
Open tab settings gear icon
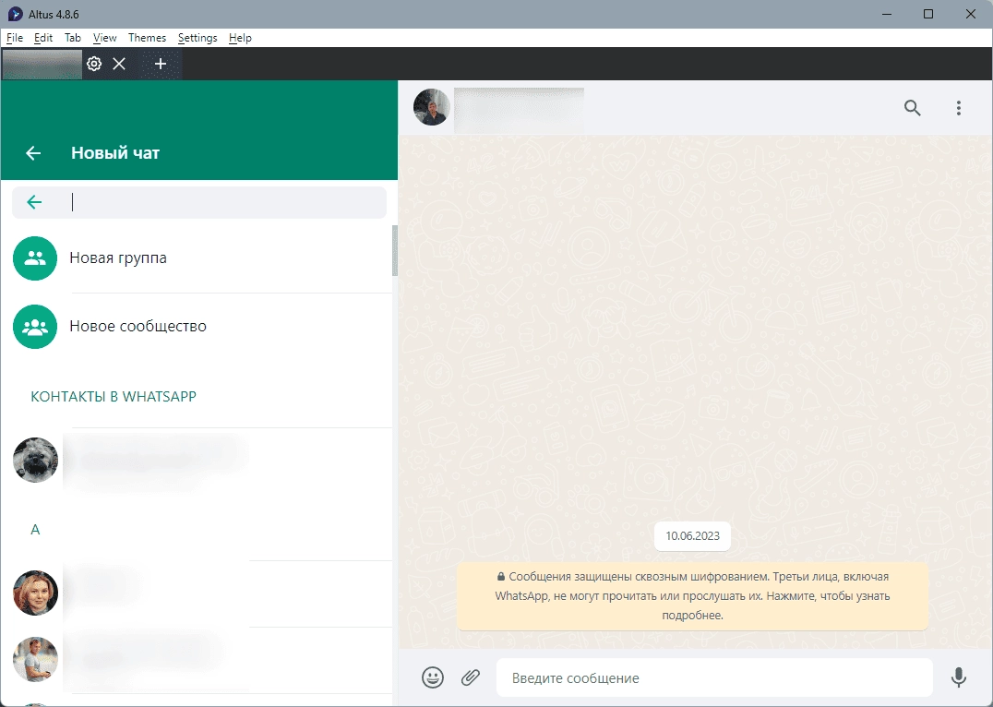(x=94, y=64)
